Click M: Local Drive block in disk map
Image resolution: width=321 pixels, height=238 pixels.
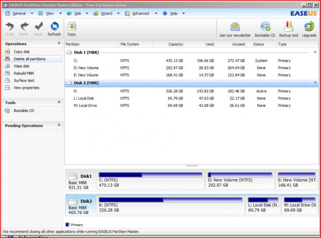[x=300, y=205]
